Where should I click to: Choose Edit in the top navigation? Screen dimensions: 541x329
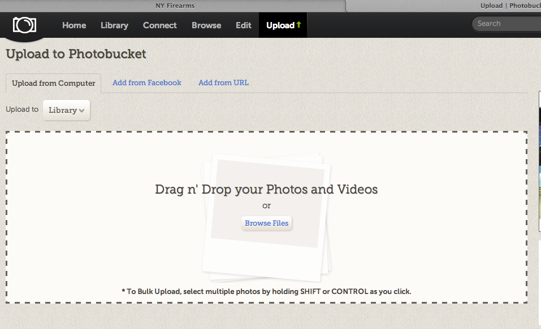pyautogui.click(x=244, y=25)
